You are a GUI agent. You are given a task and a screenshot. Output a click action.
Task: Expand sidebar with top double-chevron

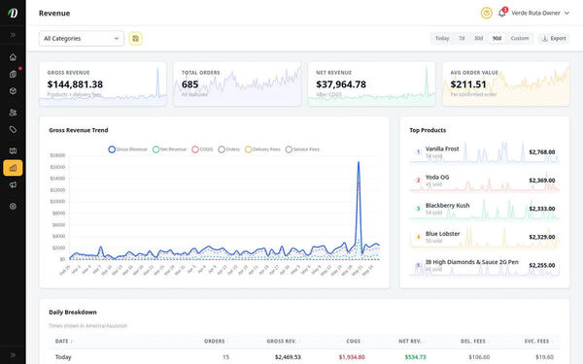click(x=13, y=35)
